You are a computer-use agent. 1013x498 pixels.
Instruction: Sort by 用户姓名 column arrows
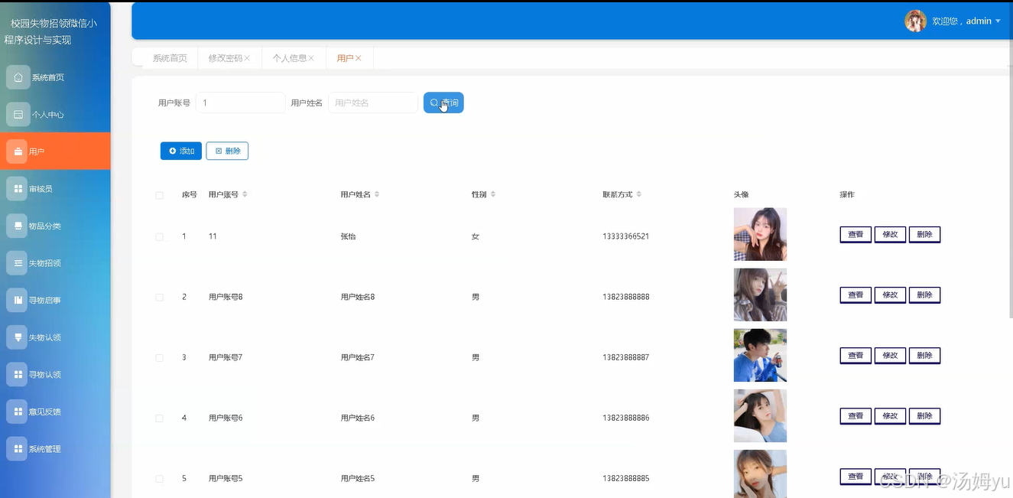click(377, 194)
